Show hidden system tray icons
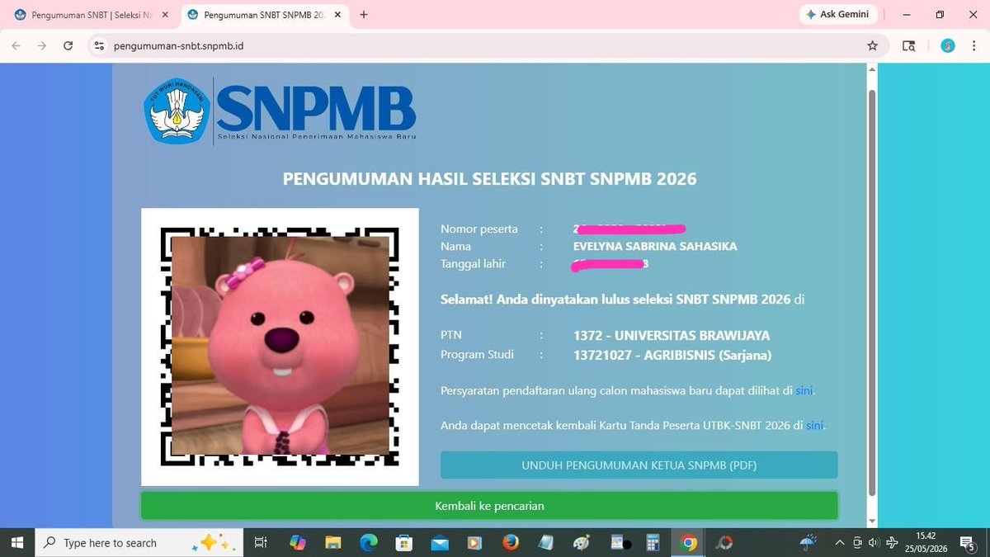Viewport: 990px width, 557px height. click(x=840, y=542)
